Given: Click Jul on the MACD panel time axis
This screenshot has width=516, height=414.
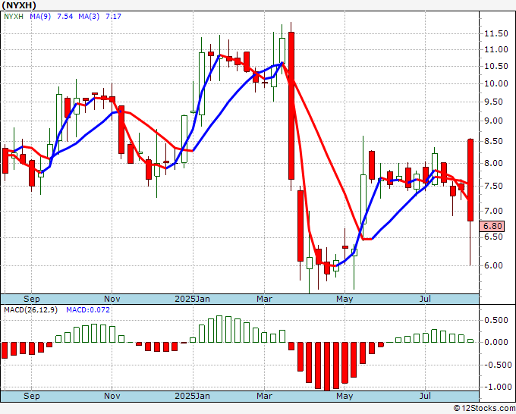Looking at the screenshot, I should pos(425,396).
